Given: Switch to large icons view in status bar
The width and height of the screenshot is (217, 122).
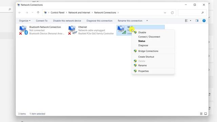Looking at the screenshot, I should click(205, 114).
